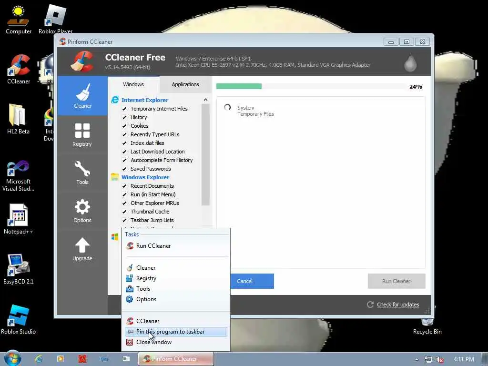Toggle Index.dat files checkbox
Screen dimensions: 488x366
click(x=124, y=143)
